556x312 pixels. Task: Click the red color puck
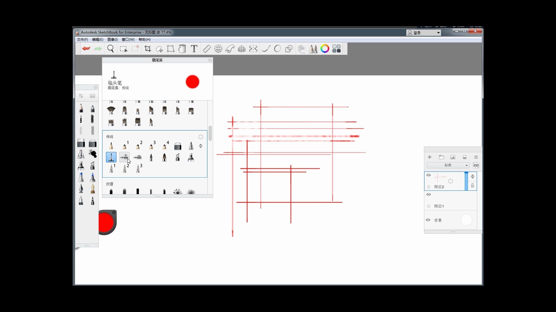pos(106,222)
